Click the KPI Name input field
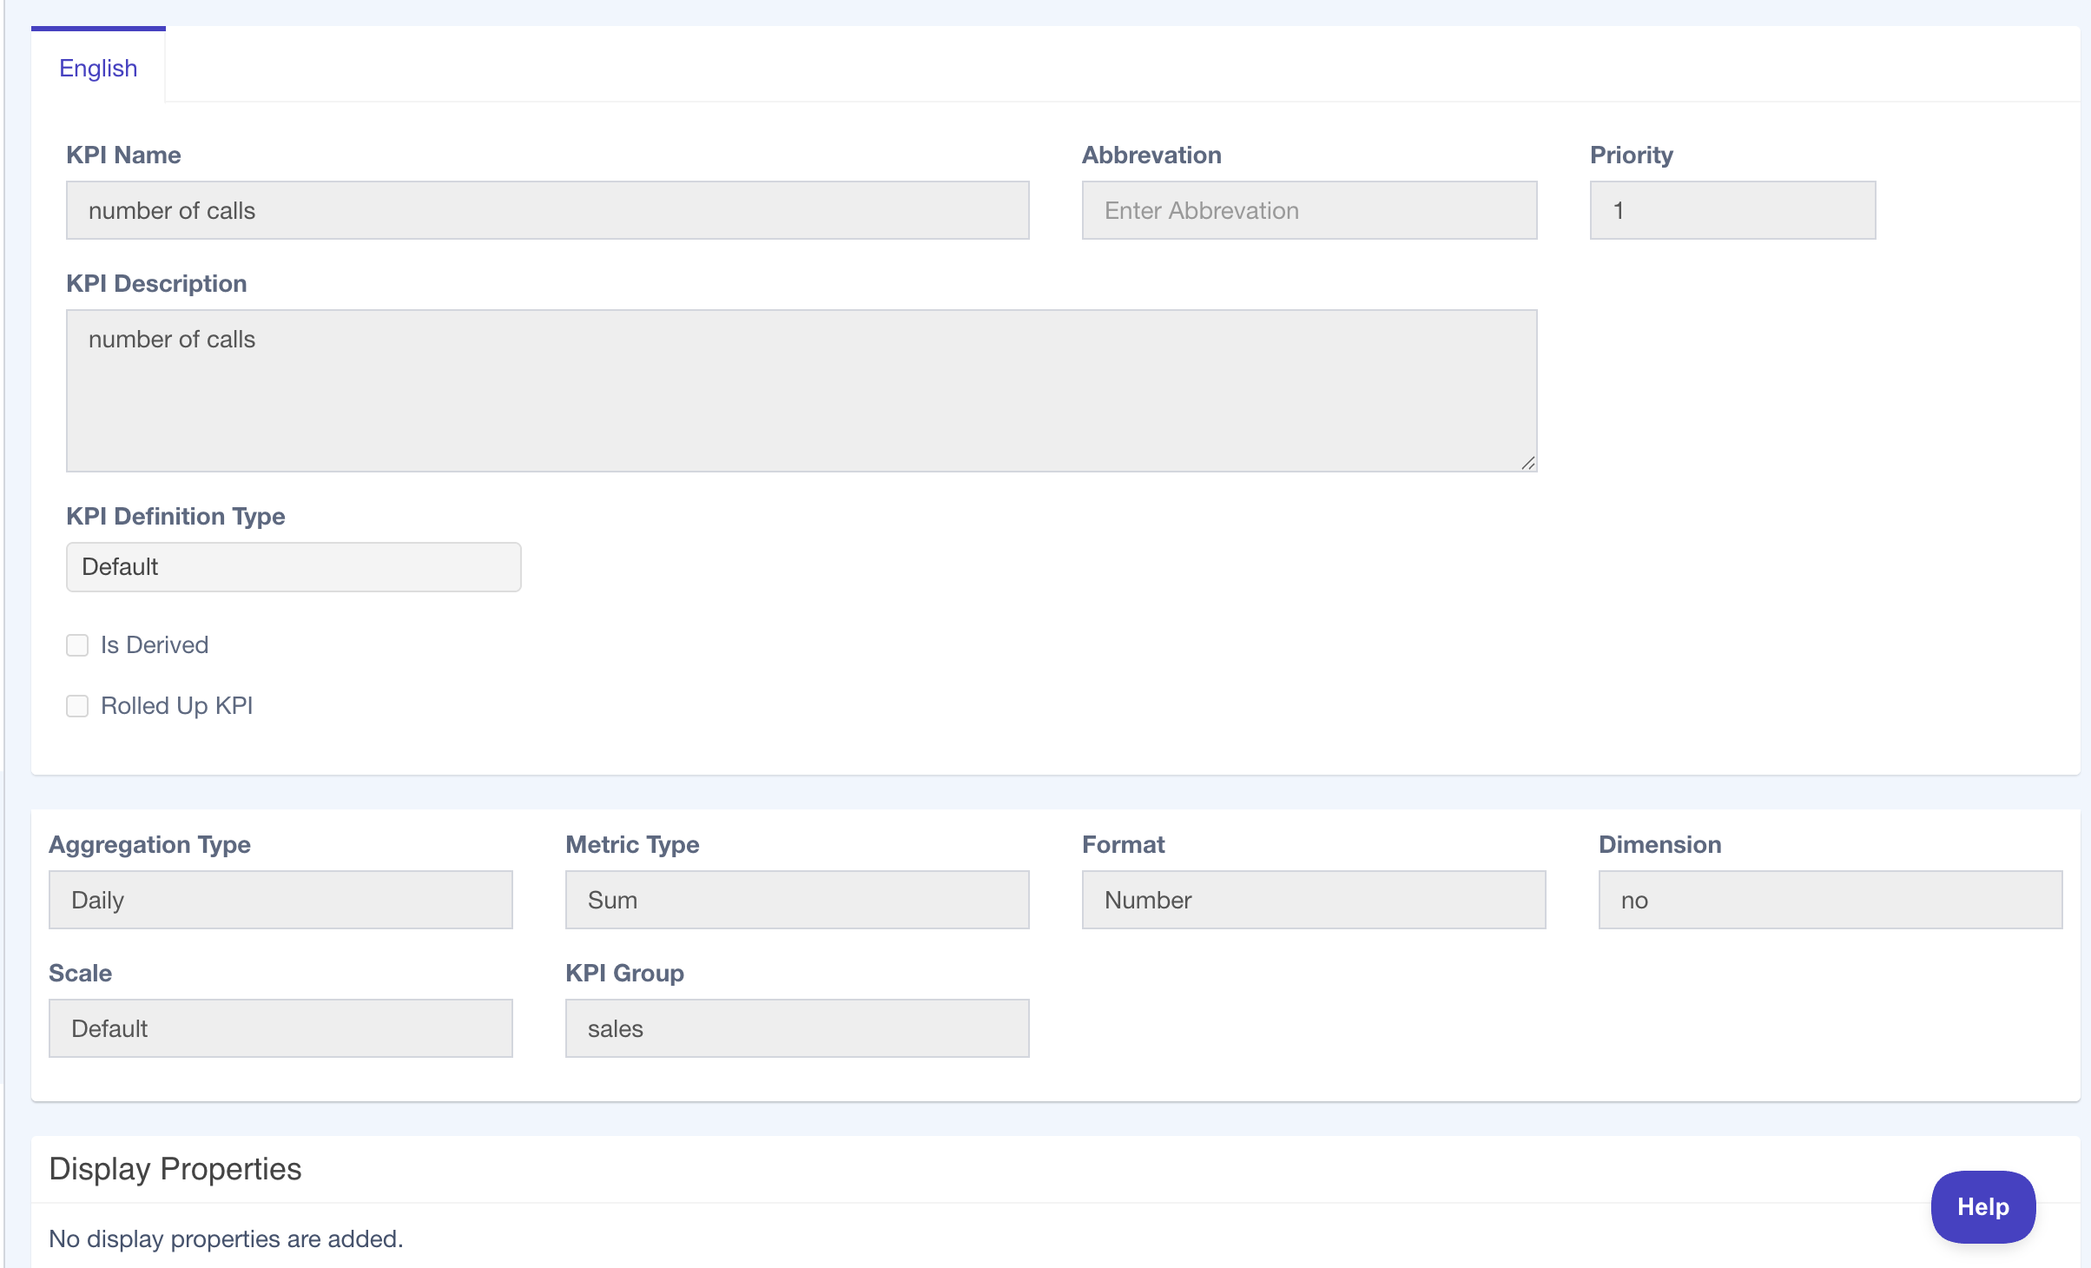Viewport: 2091px width, 1268px height. pyautogui.click(x=548, y=210)
